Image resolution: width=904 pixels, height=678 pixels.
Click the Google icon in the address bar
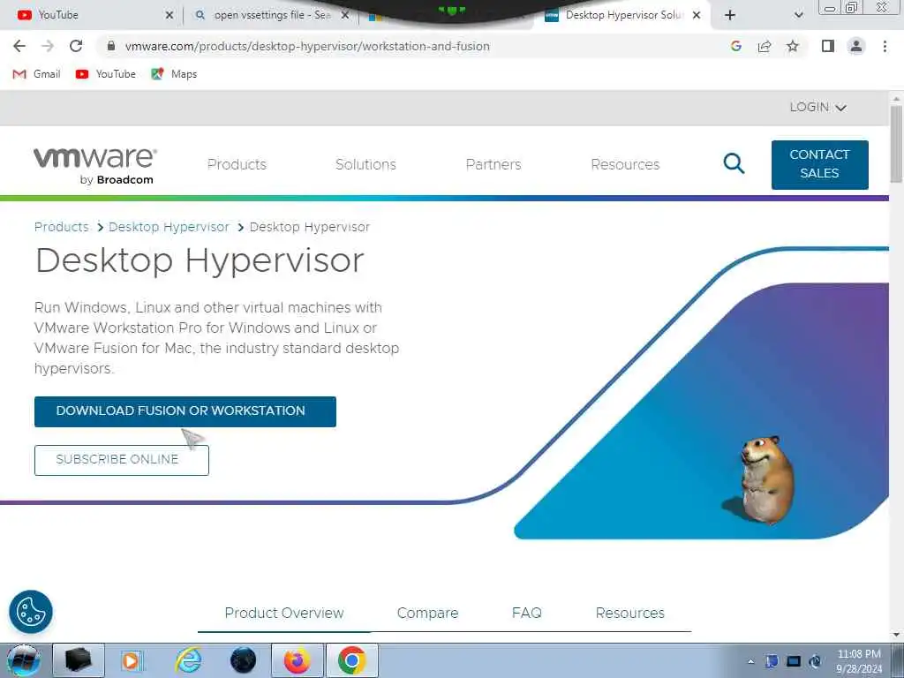(735, 46)
